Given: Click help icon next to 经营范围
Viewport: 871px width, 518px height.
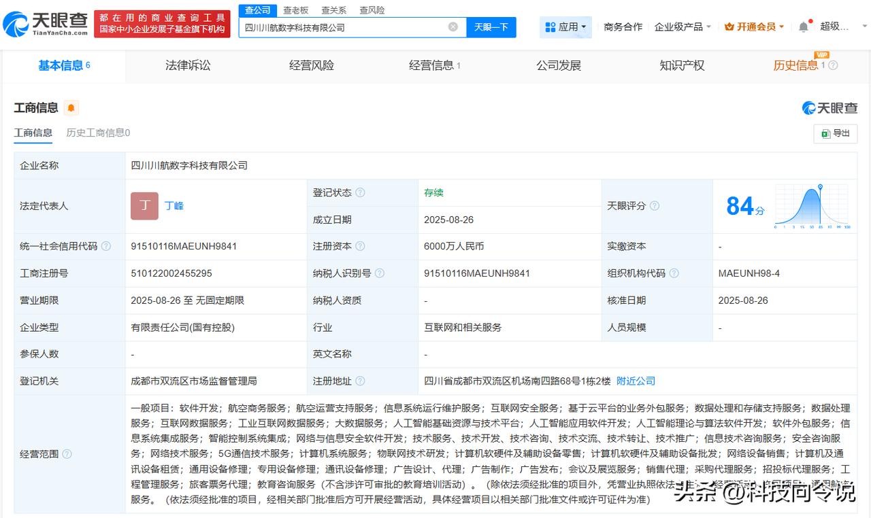Looking at the screenshot, I should pyautogui.click(x=67, y=454).
